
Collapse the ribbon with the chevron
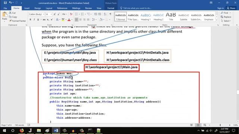click(x=237, y=25)
